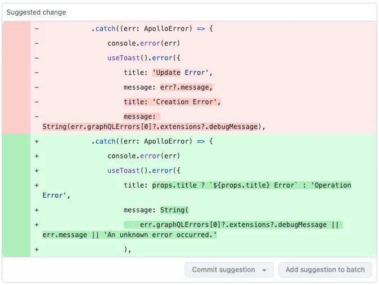The height and width of the screenshot is (285, 379).
Task: Select the removed 'Update Error' string
Action: pyautogui.click(x=182, y=73)
